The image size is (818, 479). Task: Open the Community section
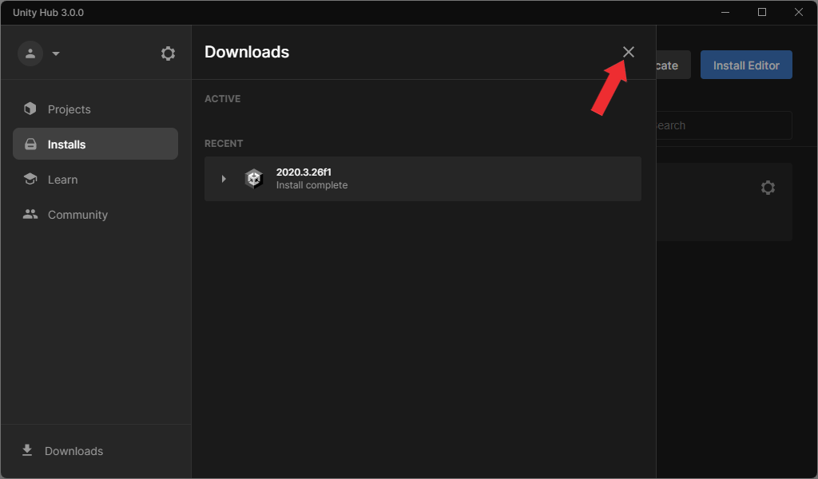[x=77, y=214]
